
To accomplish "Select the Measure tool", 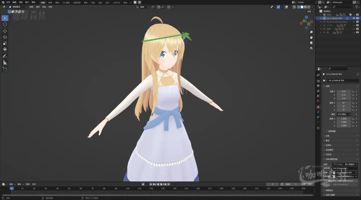I will (x=5, y=62).
